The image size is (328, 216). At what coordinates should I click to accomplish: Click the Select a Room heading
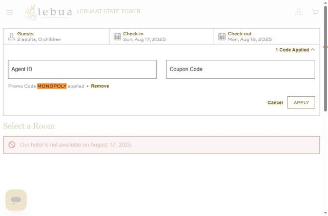point(29,126)
